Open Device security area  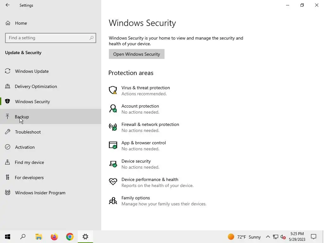point(136,161)
